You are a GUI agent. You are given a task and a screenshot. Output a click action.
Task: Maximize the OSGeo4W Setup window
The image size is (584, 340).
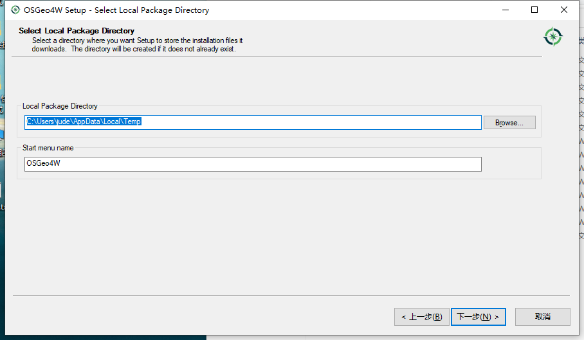[x=534, y=10]
